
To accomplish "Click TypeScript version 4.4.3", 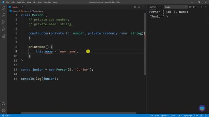I will click(x=196, y=116).
